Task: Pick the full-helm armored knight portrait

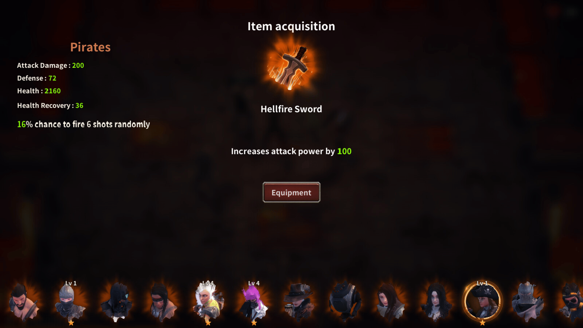Action: click(528, 302)
